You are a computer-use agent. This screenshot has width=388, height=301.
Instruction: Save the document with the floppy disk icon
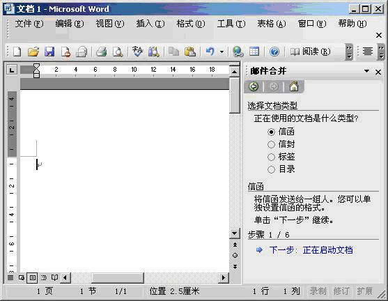(x=49, y=52)
